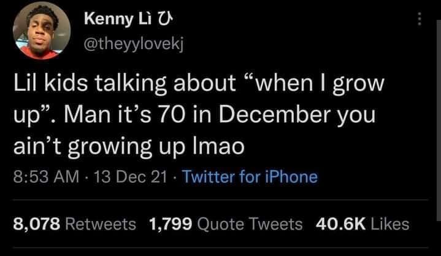Click the 8,078 retweet count number
The image size is (441, 256).
[37, 223]
